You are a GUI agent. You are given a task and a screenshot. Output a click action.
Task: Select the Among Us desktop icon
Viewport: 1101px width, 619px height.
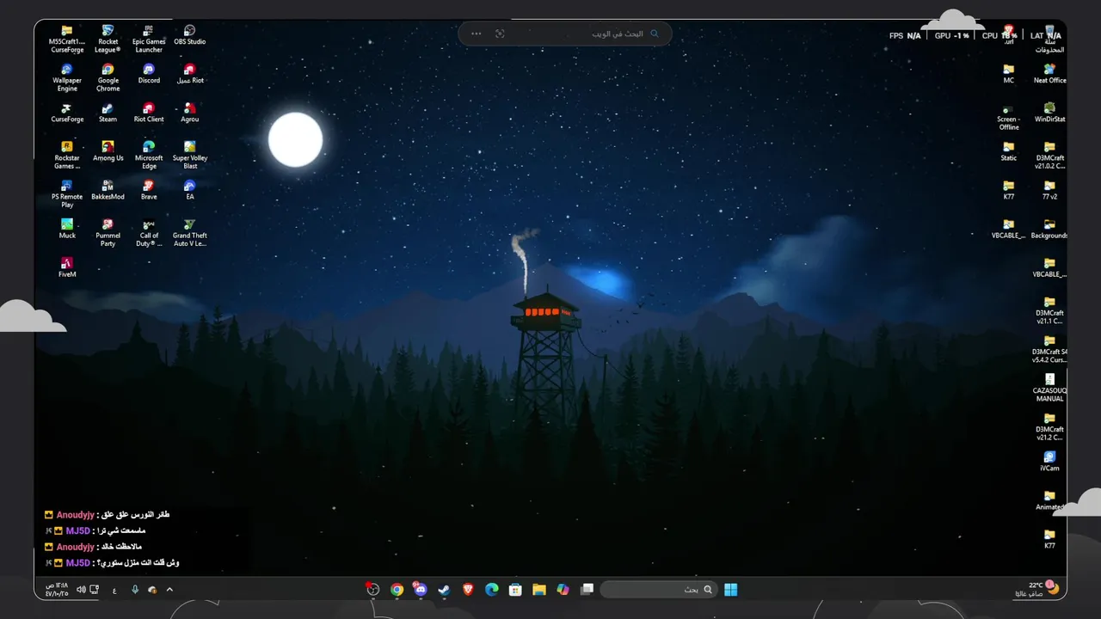click(x=108, y=151)
